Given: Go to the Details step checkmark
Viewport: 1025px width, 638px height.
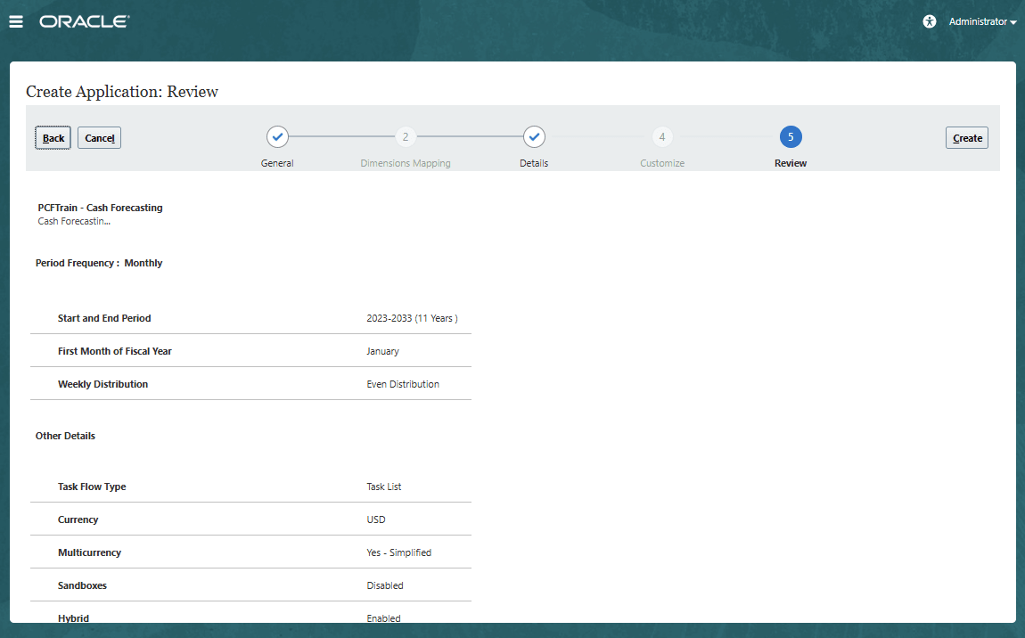Looking at the screenshot, I should [x=534, y=137].
